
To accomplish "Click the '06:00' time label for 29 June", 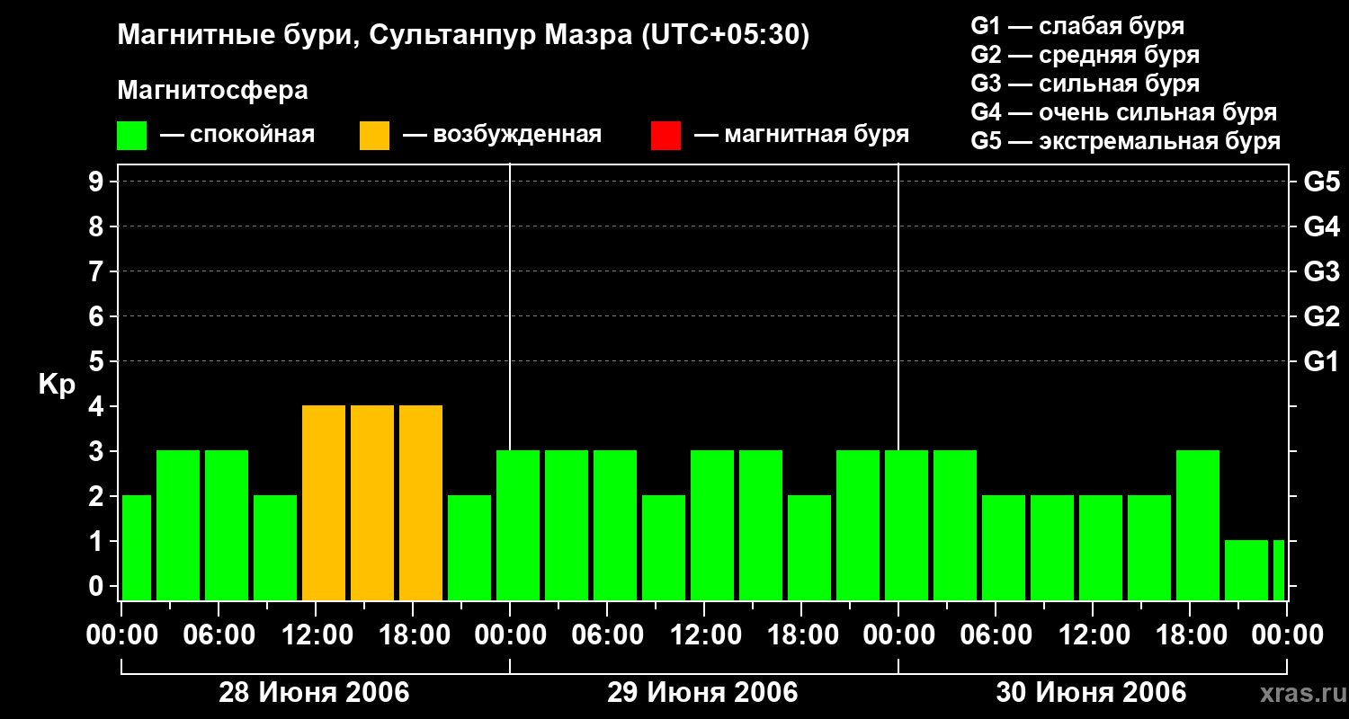I will pos(608,635).
